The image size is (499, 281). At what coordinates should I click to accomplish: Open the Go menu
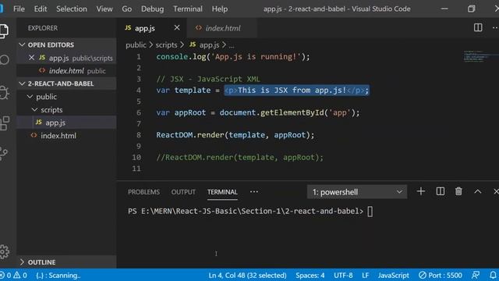tap(126, 9)
